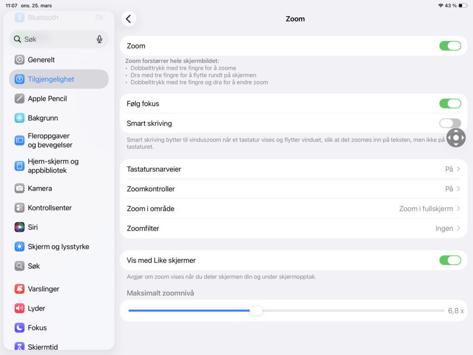Tap the Maksimalt zoomnivå slider thumb

(x=256, y=311)
